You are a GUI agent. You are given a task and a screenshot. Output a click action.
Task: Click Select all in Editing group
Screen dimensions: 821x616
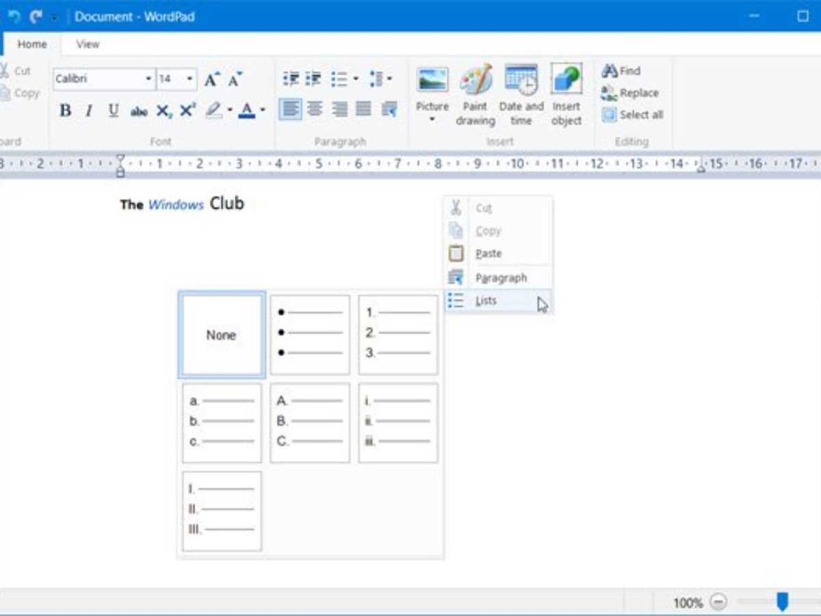632,114
